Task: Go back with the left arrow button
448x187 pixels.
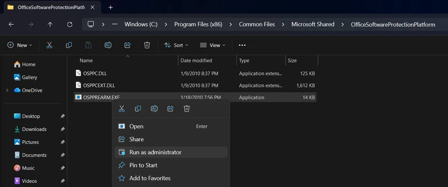Action: [11, 24]
